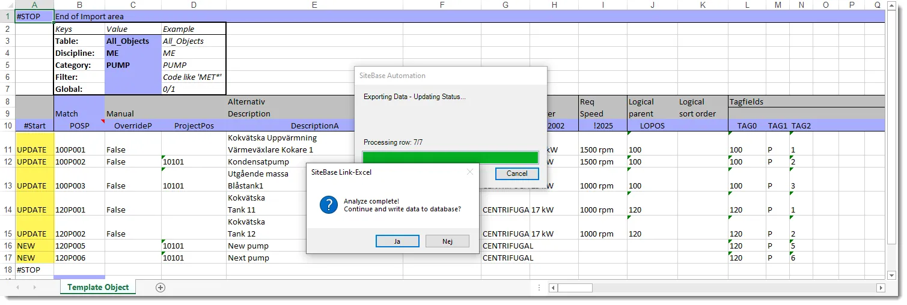This screenshot has width=907, height=305.
Task: Select the Template Object sheet tab
Action: coord(98,288)
